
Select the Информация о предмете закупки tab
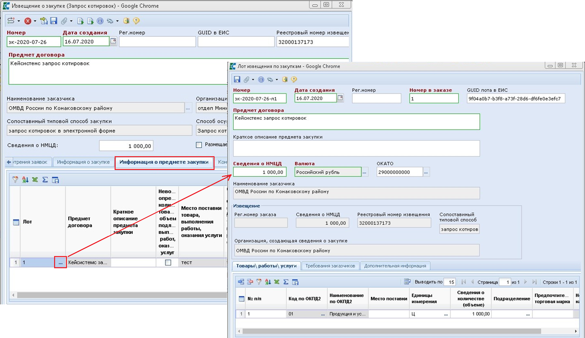point(164,162)
